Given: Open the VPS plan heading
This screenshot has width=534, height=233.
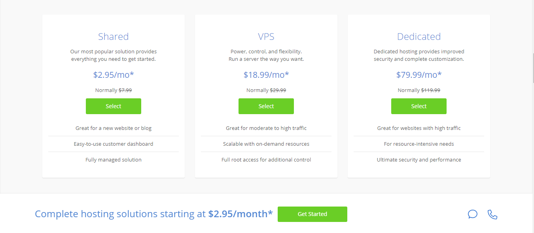Looking at the screenshot, I should click(x=266, y=37).
